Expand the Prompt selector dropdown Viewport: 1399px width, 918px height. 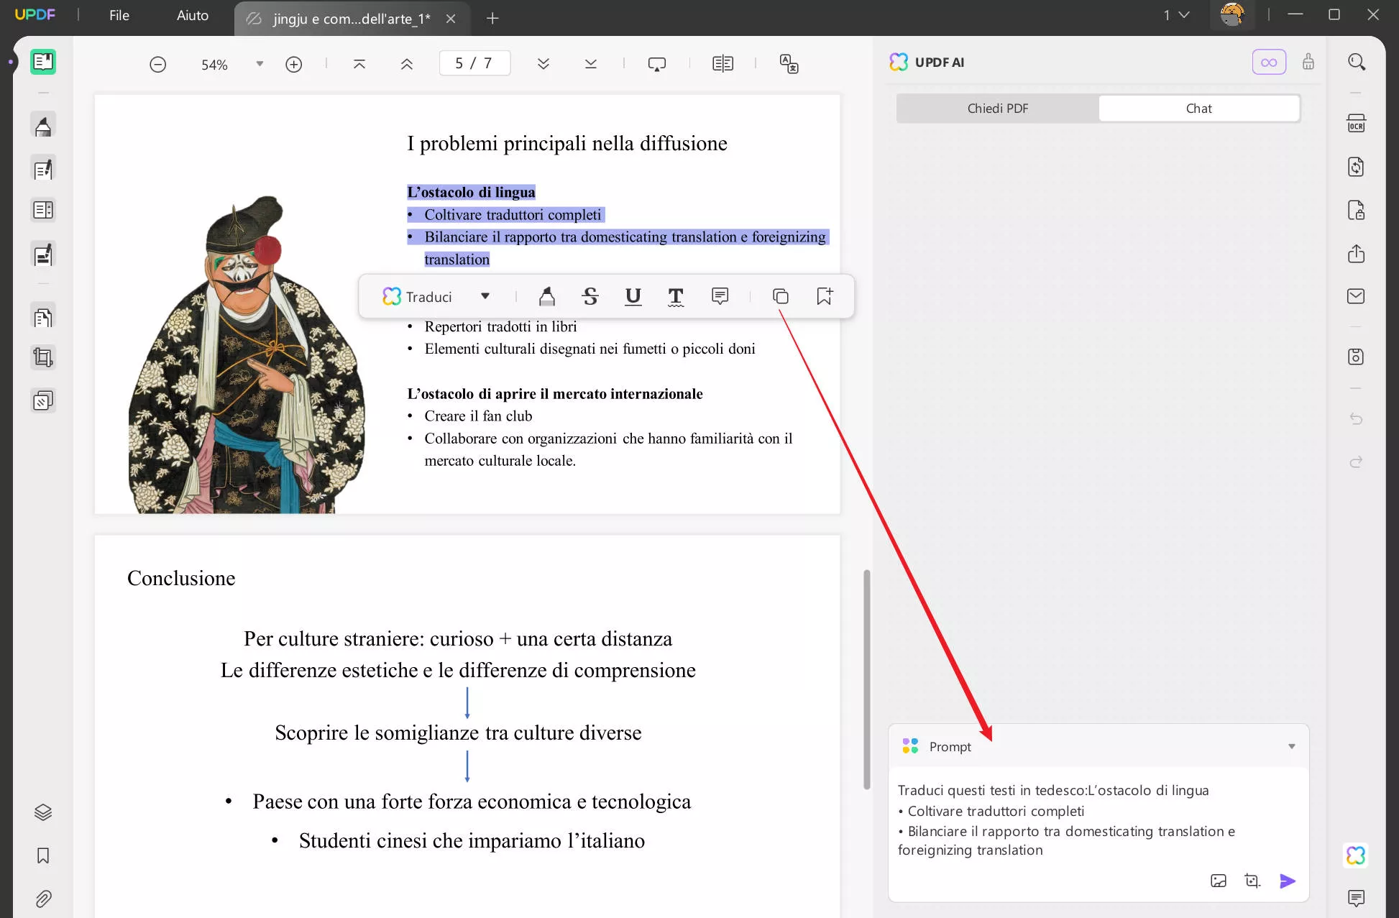1291,746
